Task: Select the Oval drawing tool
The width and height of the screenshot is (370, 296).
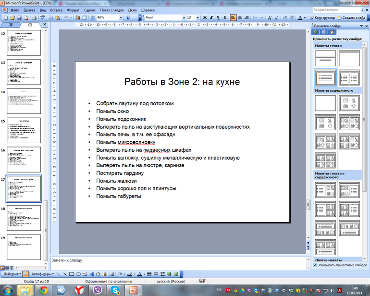Action: point(78,274)
